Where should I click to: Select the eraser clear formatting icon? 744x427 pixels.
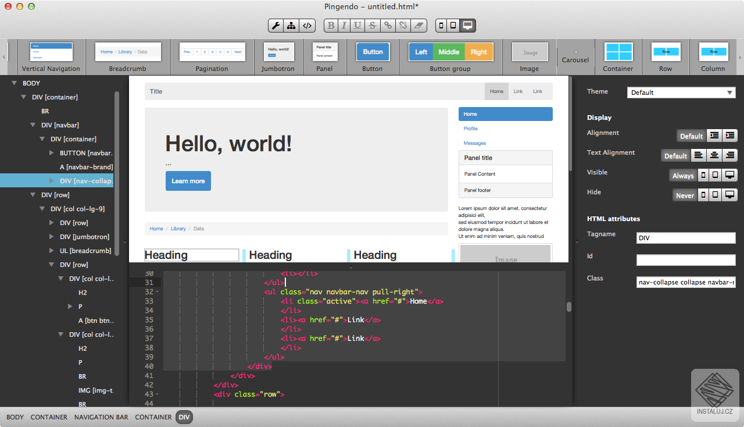[x=419, y=26]
